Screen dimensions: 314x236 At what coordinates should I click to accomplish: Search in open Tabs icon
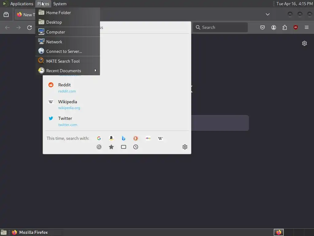tap(124, 147)
